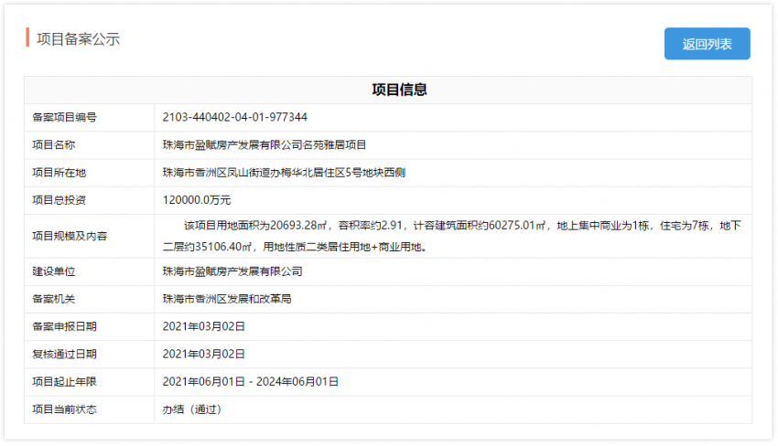
Task: Select the description starting 该项目用地面积为20693.28㎡
Action: pyautogui.click(x=452, y=236)
